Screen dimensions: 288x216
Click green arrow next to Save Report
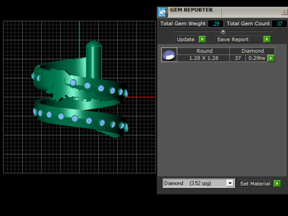click(267, 39)
